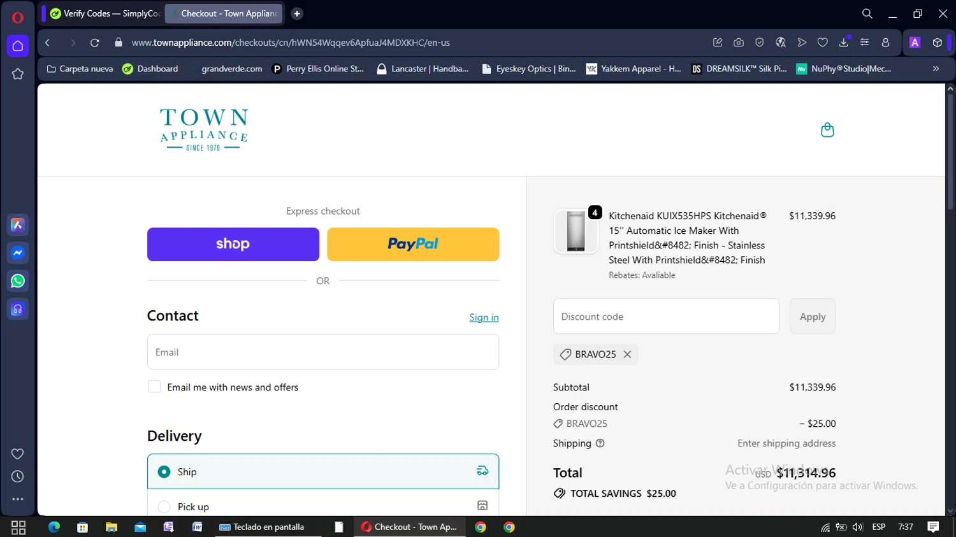
Task: Open Microsoft Edge from taskbar
Action: tap(54, 527)
